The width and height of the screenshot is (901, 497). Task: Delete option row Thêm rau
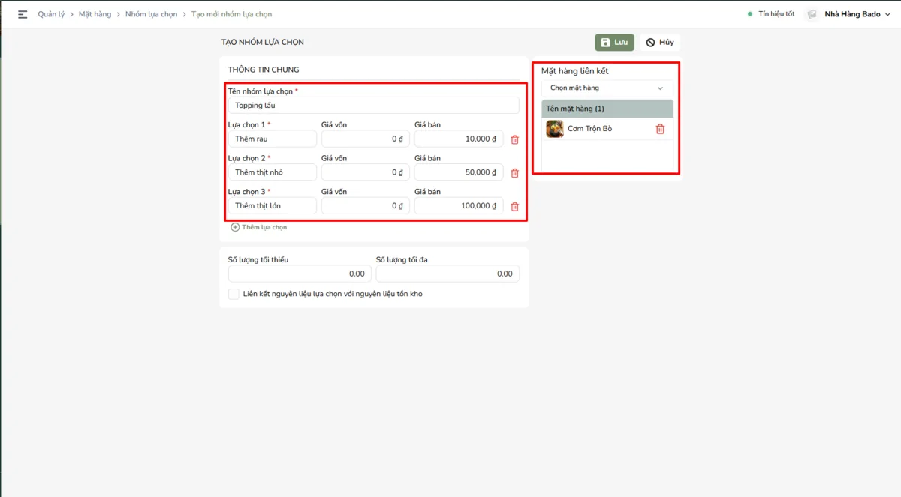point(514,139)
